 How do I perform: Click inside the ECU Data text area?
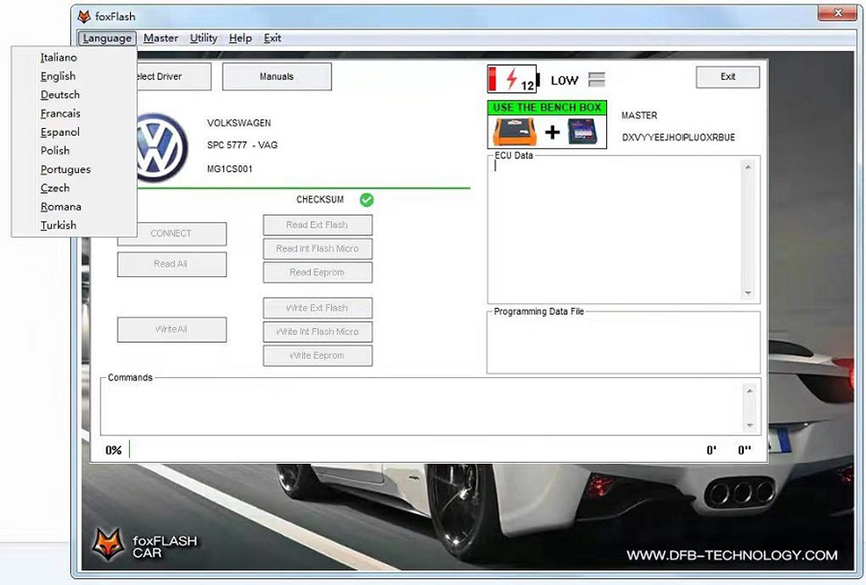615,229
